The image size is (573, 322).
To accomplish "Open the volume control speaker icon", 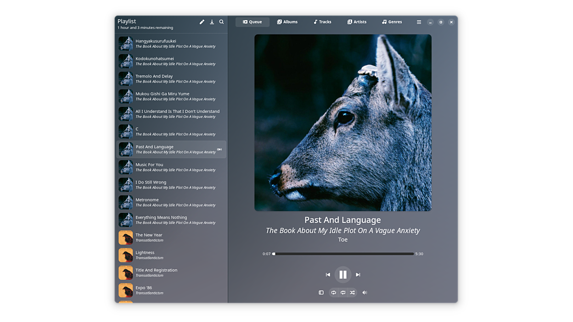I will click(365, 293).
